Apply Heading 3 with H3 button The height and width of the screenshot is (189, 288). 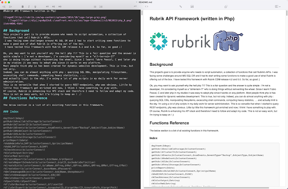[x=60, y=7]
